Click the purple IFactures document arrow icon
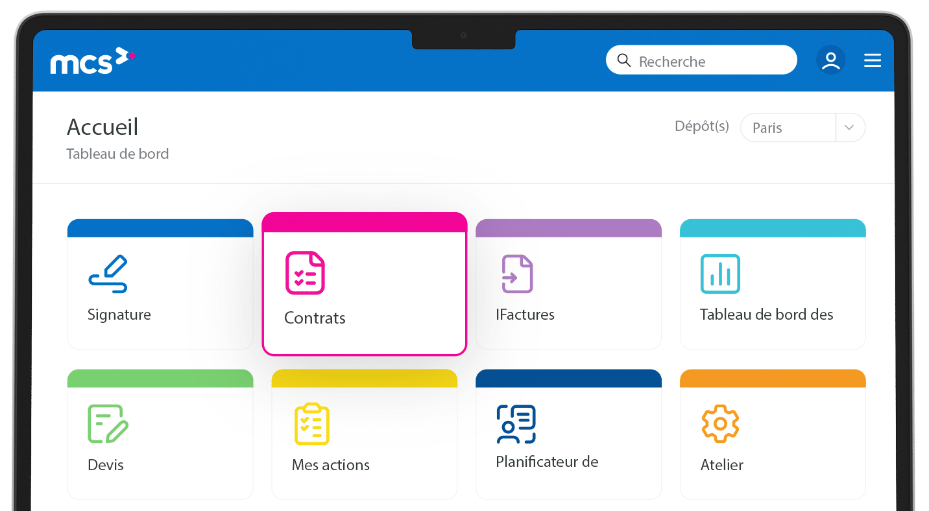The height and width of the screenshot is (511, 929). pos(517,274)
